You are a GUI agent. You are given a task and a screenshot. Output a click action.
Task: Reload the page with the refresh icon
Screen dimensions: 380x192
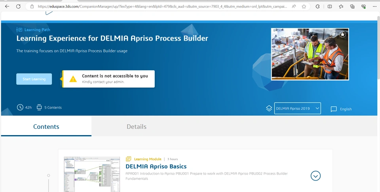point(19,7)
